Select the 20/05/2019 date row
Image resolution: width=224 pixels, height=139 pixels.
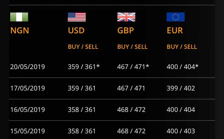coord(27,67)
